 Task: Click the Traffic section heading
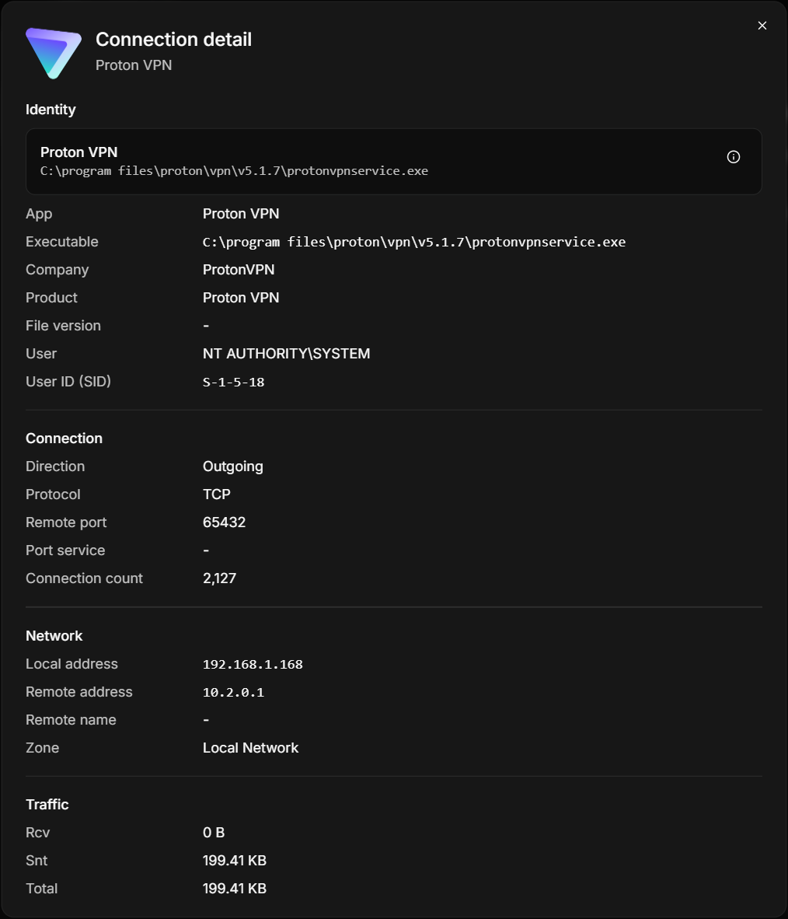pyautogui.click(x=47, y=805)
